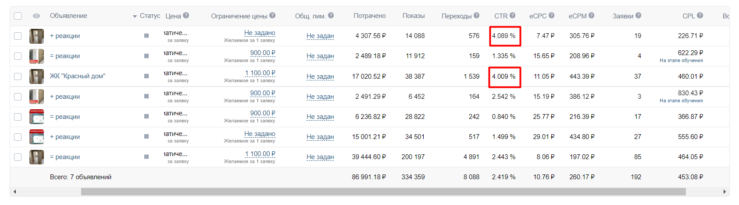
Task: Edit the 900.00 ₽ limit of the 6 236.82 ₽ ad
Action: [x=263, y=113]
